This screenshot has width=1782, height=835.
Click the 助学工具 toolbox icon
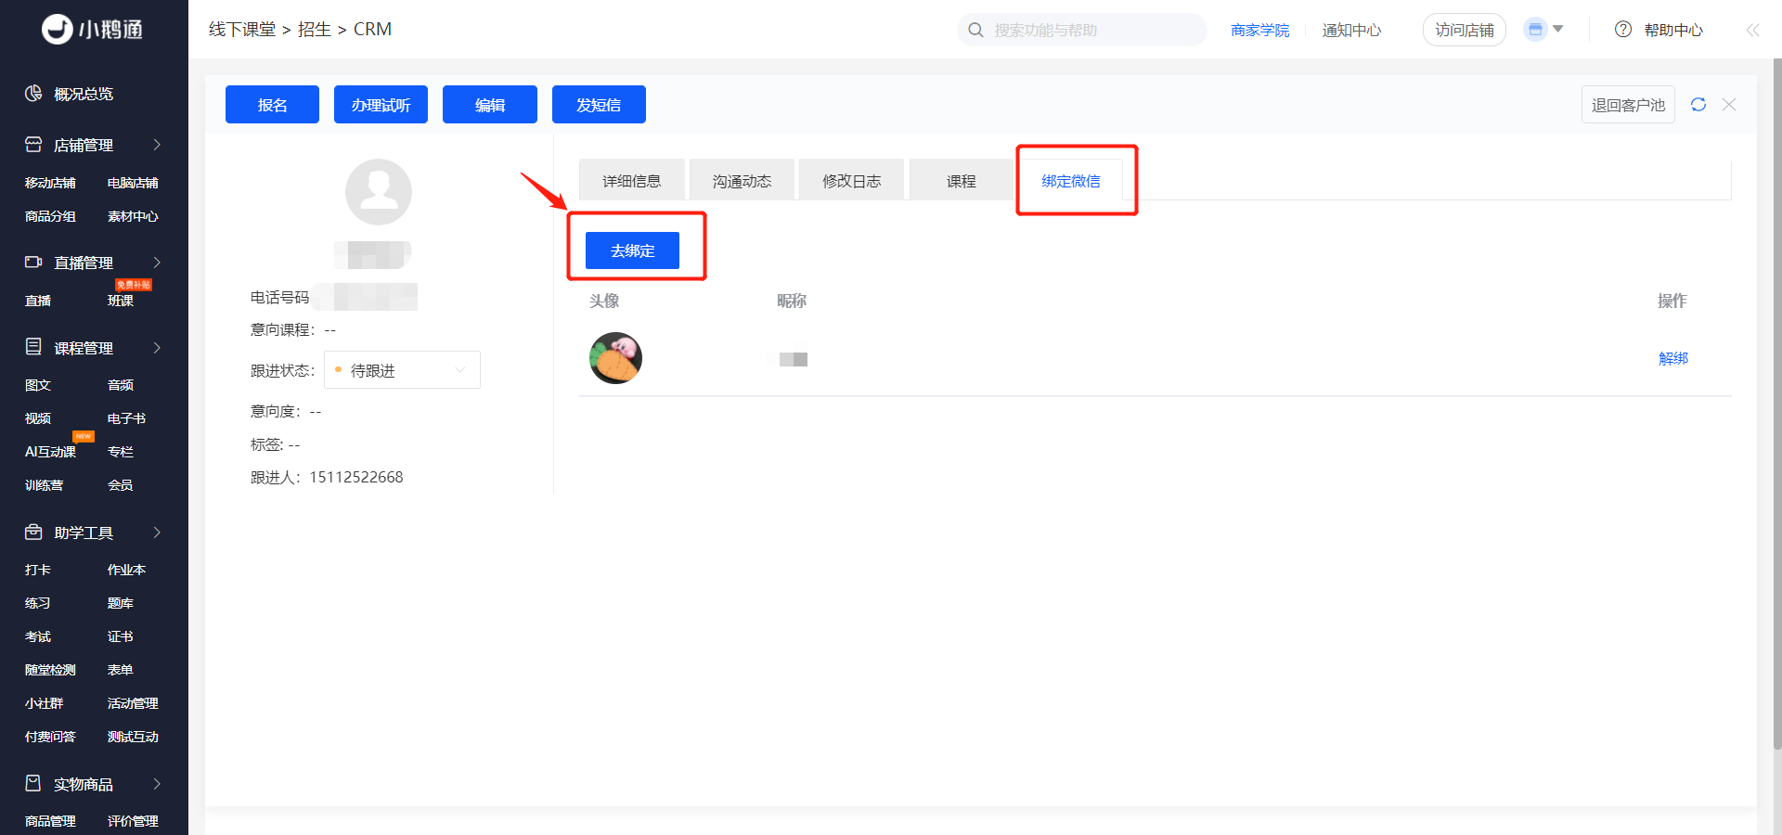pyautogui.click(x=33, y=533)
